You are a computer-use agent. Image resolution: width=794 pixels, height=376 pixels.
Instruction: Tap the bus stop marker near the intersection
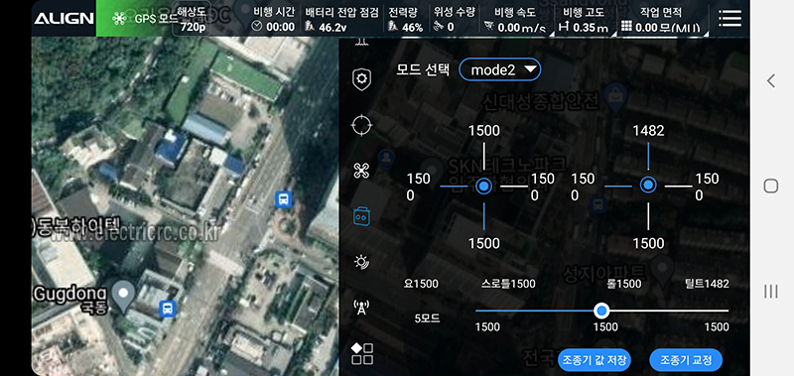click(x=283, y=198)
